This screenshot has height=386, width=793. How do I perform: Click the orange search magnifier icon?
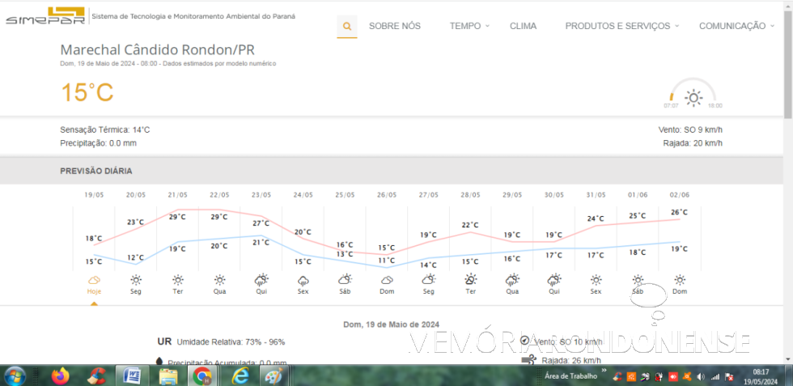(347, 26)
